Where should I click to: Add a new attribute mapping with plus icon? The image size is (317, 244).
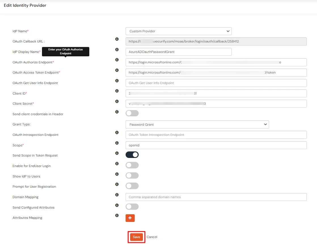[x=130, y=218]
